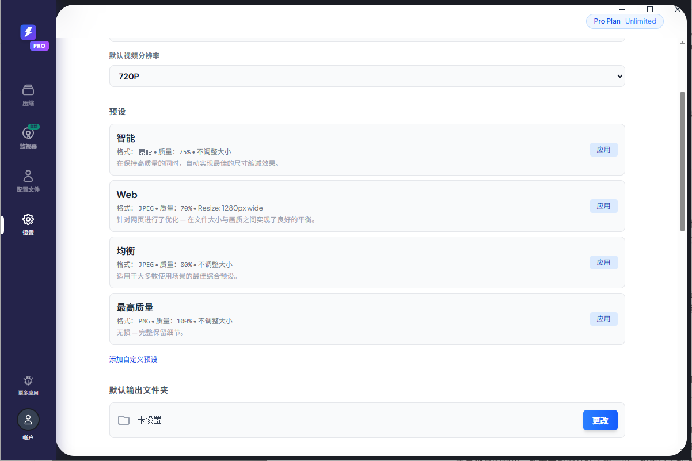Select the Web preset card title
The image size is (692, 461).
(127, 195)
